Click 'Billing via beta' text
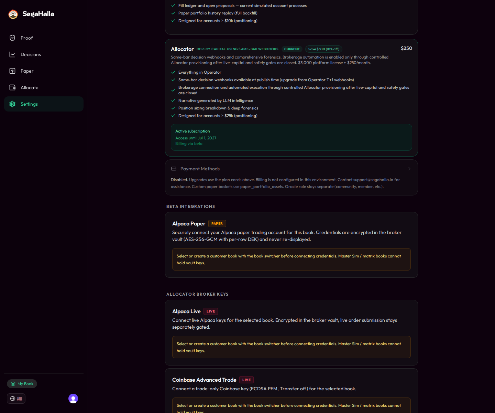The image size is (495, 413). click(189, 144)
